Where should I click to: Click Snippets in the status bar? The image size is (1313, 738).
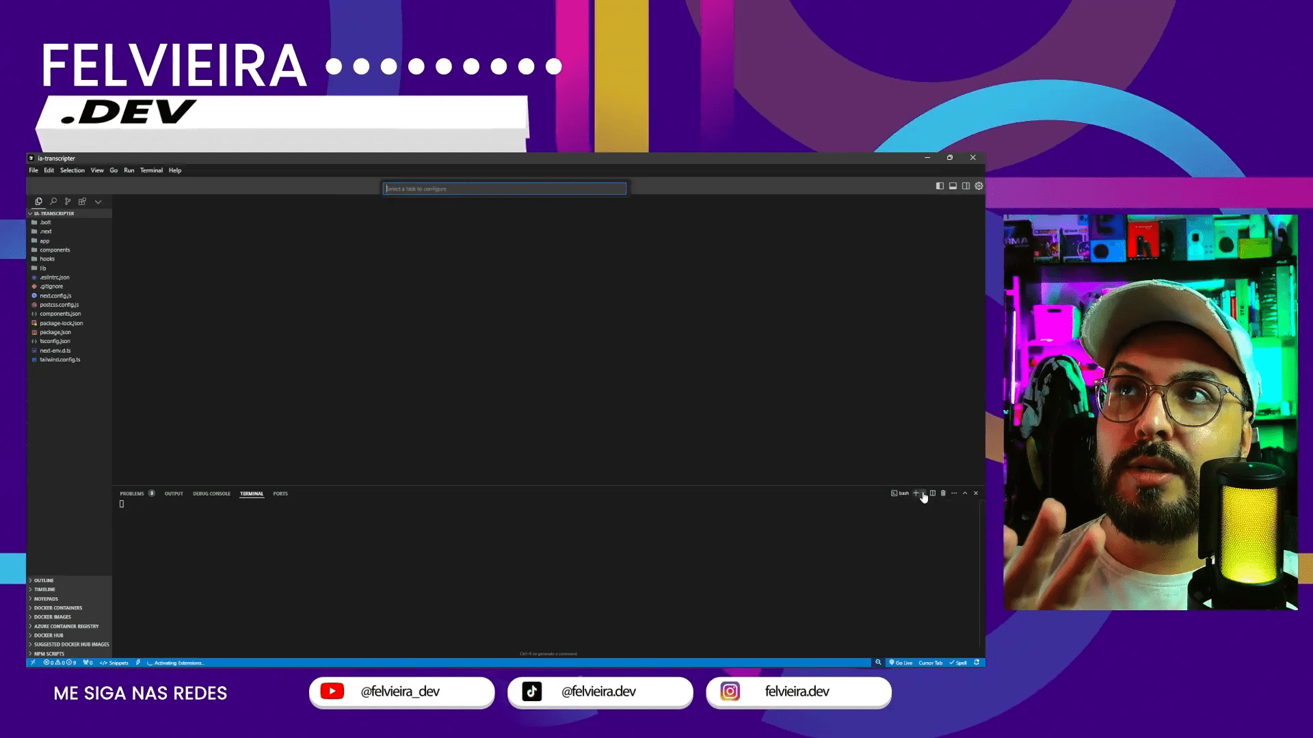(114, 663)
